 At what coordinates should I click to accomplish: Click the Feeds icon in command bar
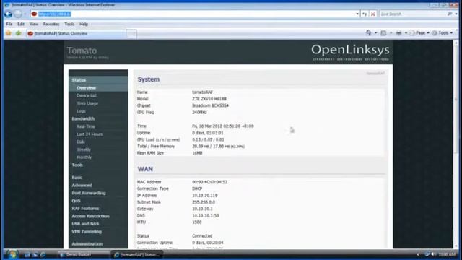pyautogui.click(x=383, y=33)
